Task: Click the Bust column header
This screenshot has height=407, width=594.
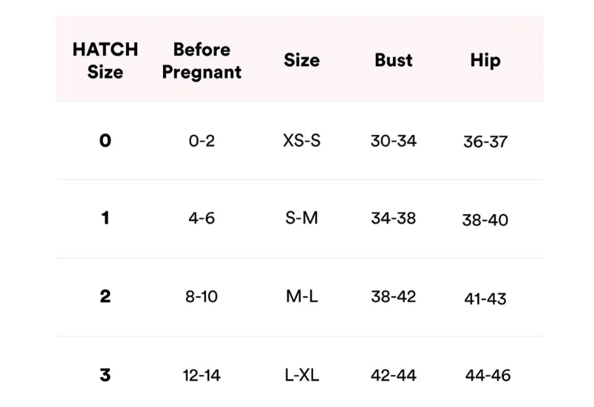Action: [393, 60]
